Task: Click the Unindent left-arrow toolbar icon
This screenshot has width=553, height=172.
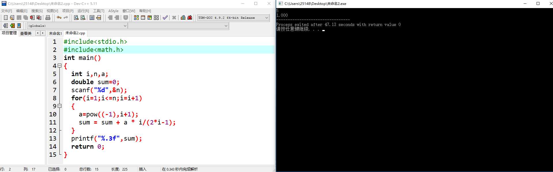Action: (110, 18)
